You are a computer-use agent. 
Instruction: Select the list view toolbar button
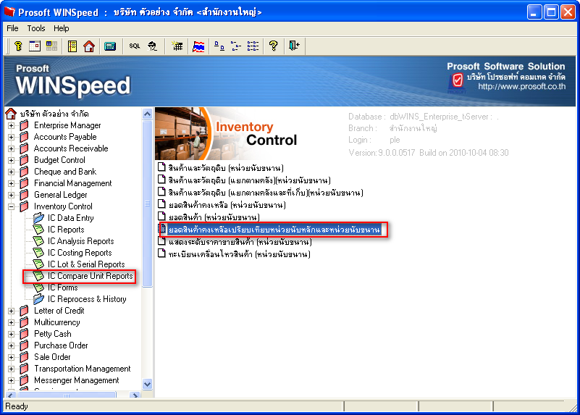253,46
